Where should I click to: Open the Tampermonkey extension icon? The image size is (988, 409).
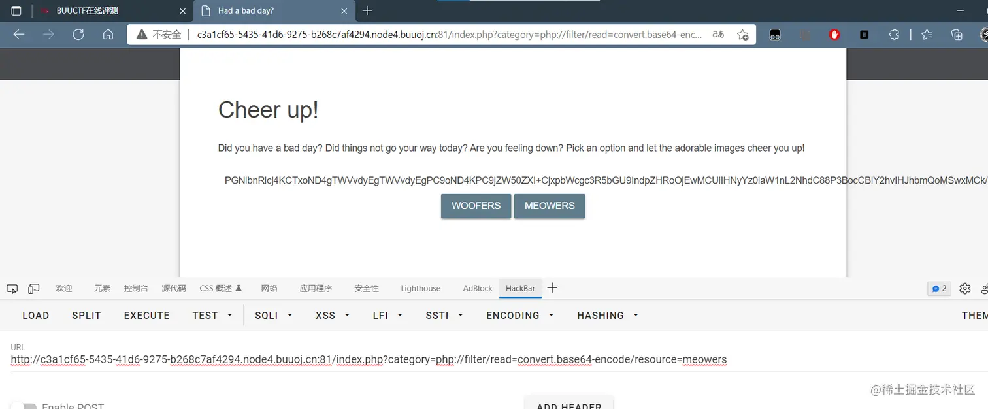[775, 35]
